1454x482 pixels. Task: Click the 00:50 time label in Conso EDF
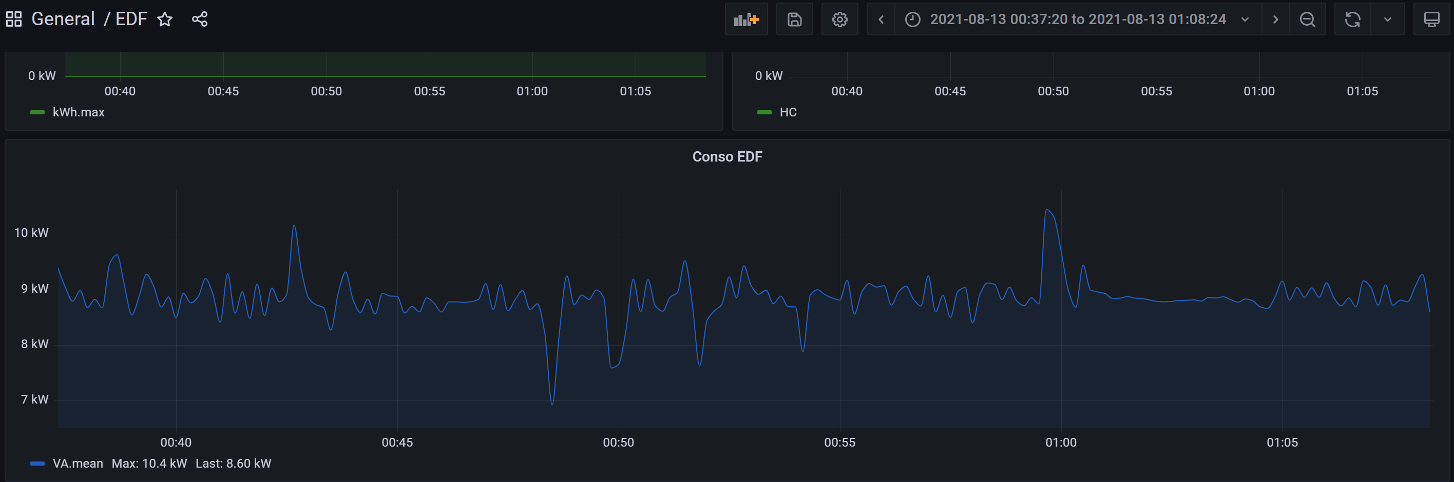619,443
